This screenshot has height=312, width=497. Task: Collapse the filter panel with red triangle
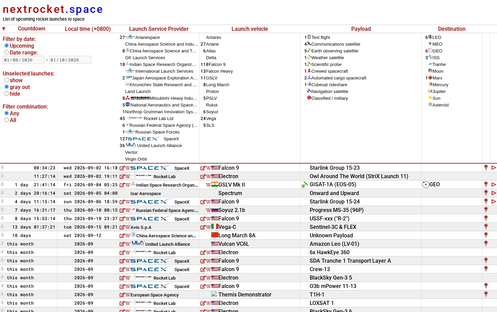[4, 29]
